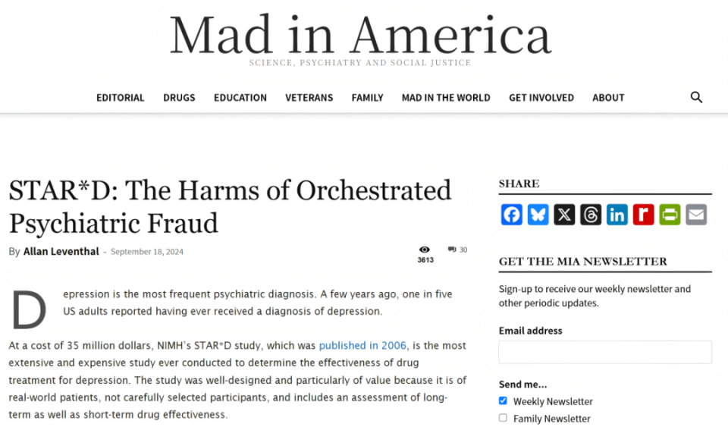Share the article by email
This screenshot has height=427, width=728.
click(x=696, y=215)
